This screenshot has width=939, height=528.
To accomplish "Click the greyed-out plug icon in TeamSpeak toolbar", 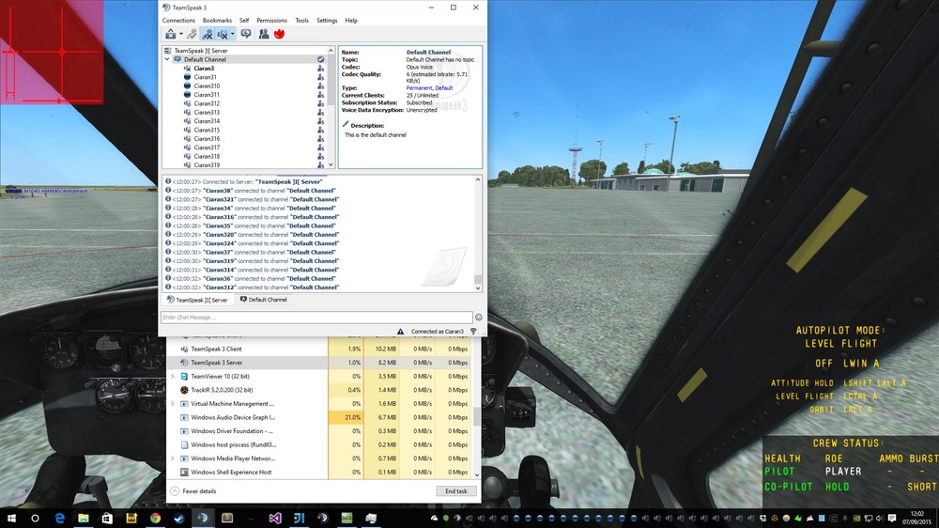I will point(192,34).
